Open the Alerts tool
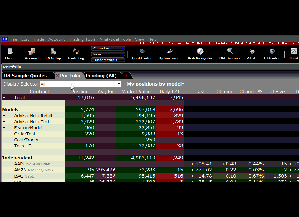The height and width of the screenshot is (217, 299). click(252, 53)
